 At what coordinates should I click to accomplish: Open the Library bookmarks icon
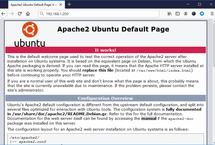click(x=170, y=14)
